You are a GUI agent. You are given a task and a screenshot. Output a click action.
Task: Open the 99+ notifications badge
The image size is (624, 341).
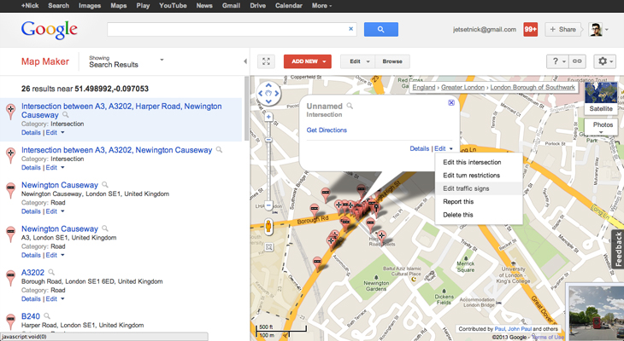tap(530, 29)
